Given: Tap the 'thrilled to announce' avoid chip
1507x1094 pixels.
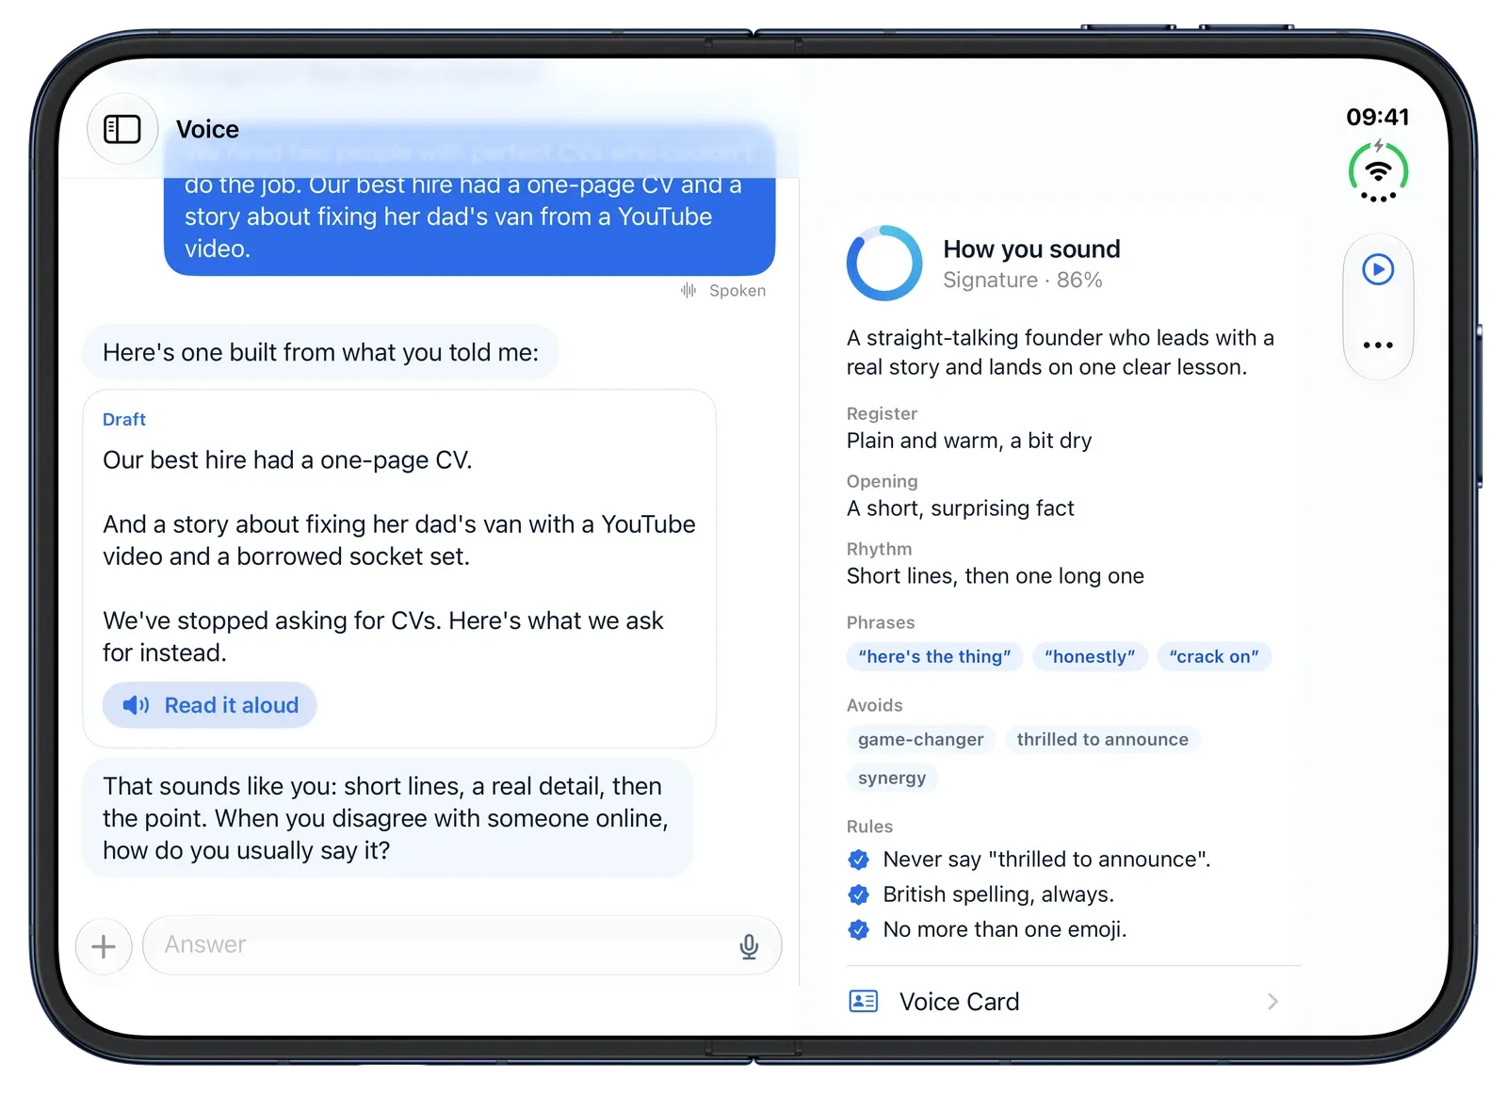Looking at the screenshot, I should point(1102,739).
